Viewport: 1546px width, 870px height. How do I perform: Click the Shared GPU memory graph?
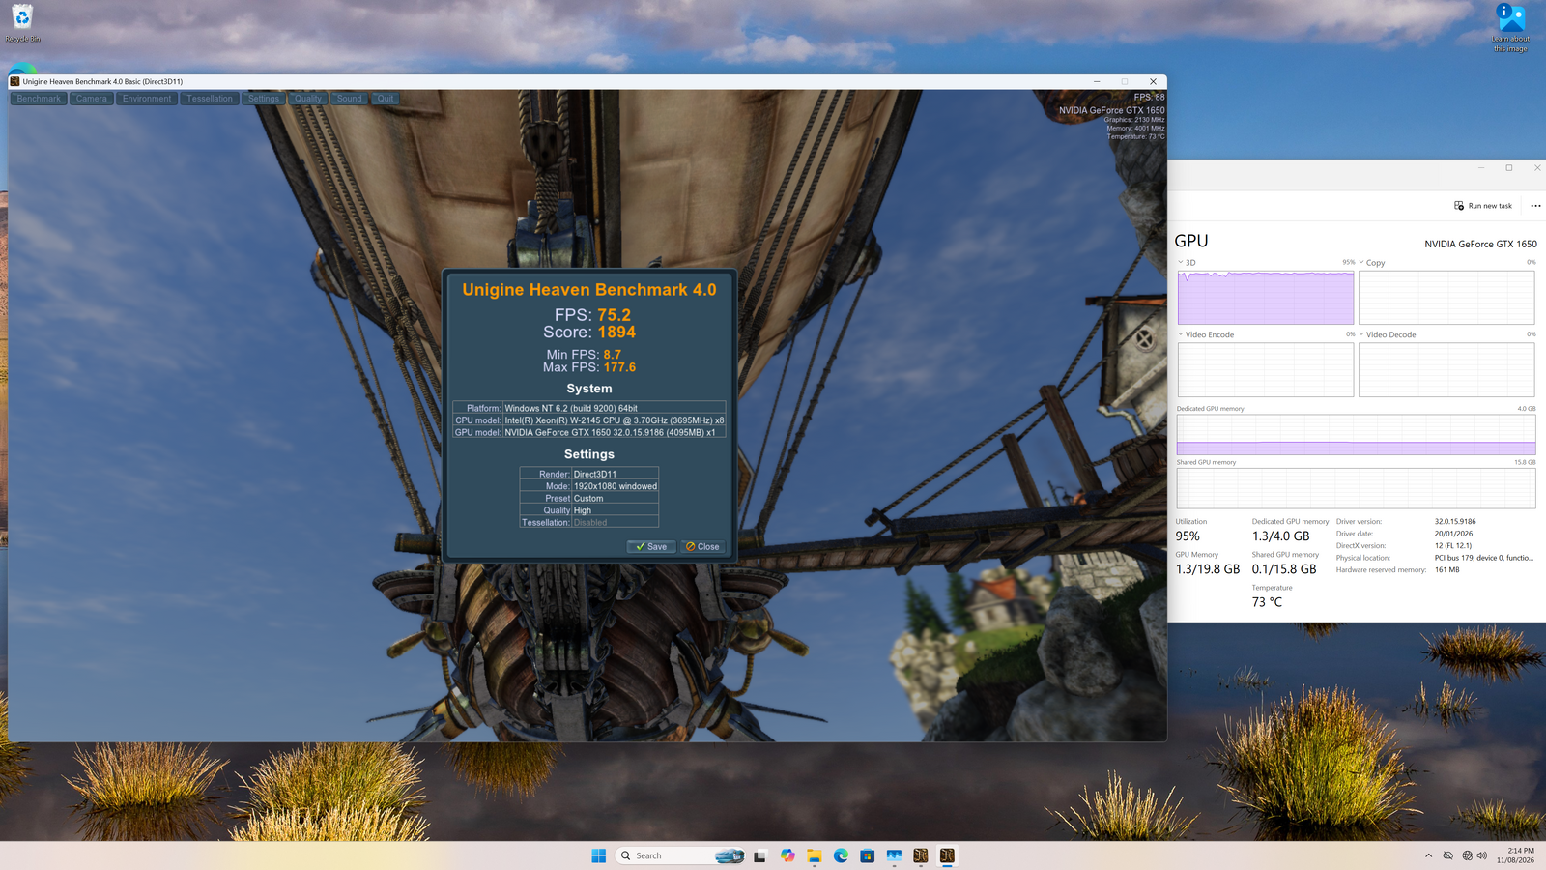pos(1356,488)
